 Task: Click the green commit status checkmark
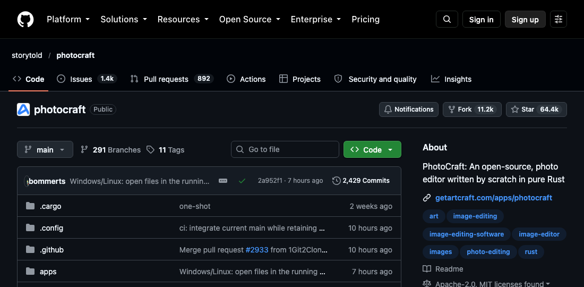[x=242, y=181]
